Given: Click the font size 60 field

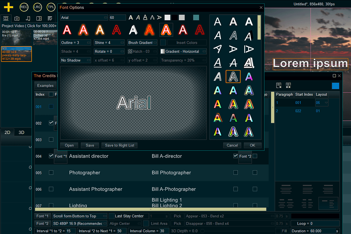Looking at the screenshot, I should click(117, 18).
